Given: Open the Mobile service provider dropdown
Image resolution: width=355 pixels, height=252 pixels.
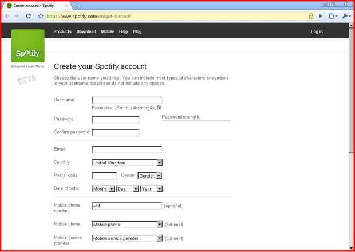Looking at the screenshot, I should coord(127,238).
